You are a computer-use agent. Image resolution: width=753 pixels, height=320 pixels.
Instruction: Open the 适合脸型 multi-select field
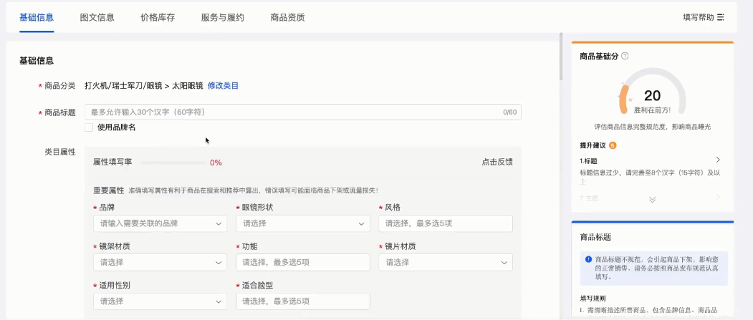(x=303, y=301)
